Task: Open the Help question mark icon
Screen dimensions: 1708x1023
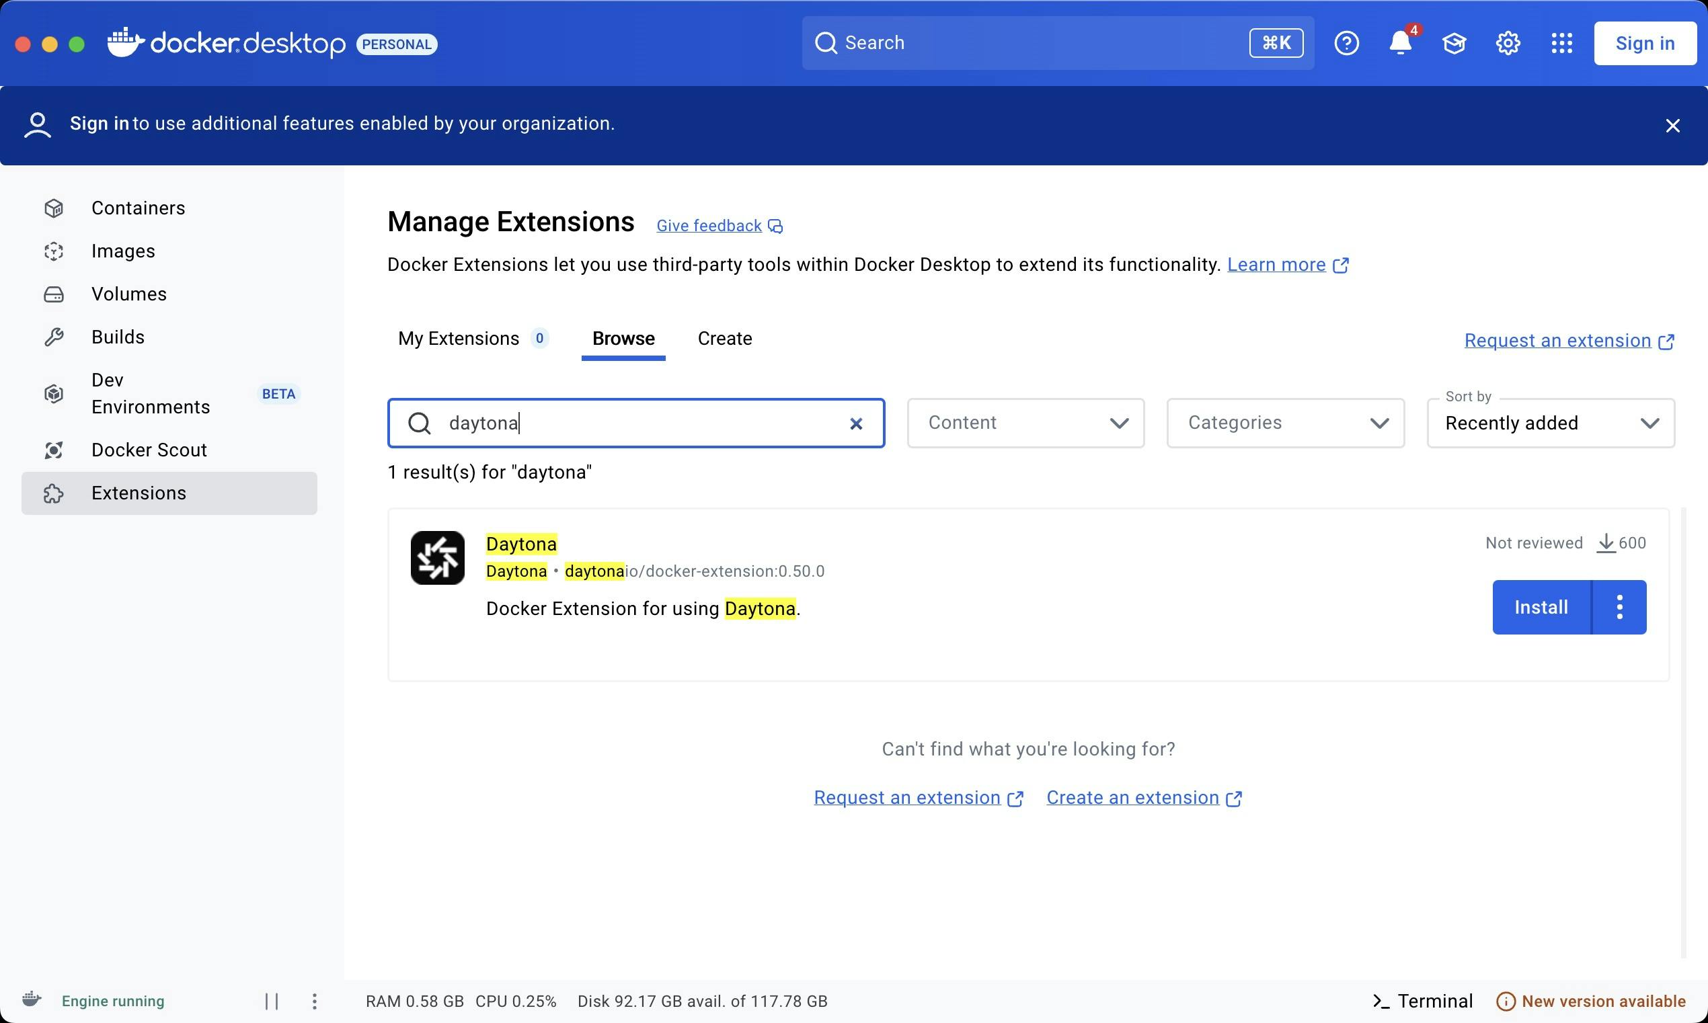Action: point(1346,43)
